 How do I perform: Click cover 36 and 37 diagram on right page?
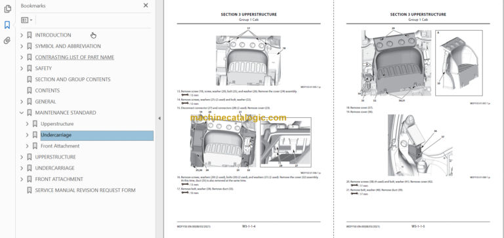click(420, 145)
